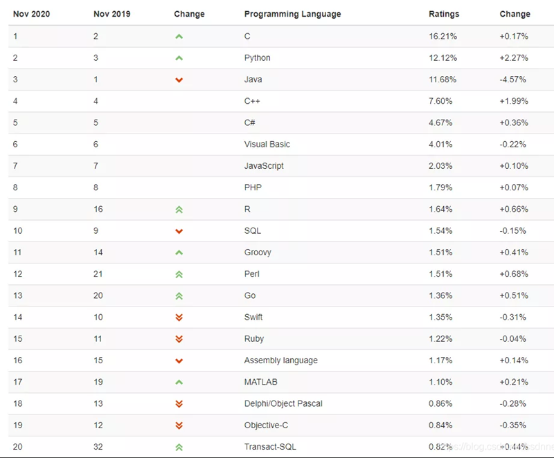554x458 pixels.
Task: Click the double red arrow beside Objective-C
Action: [179, 425]
